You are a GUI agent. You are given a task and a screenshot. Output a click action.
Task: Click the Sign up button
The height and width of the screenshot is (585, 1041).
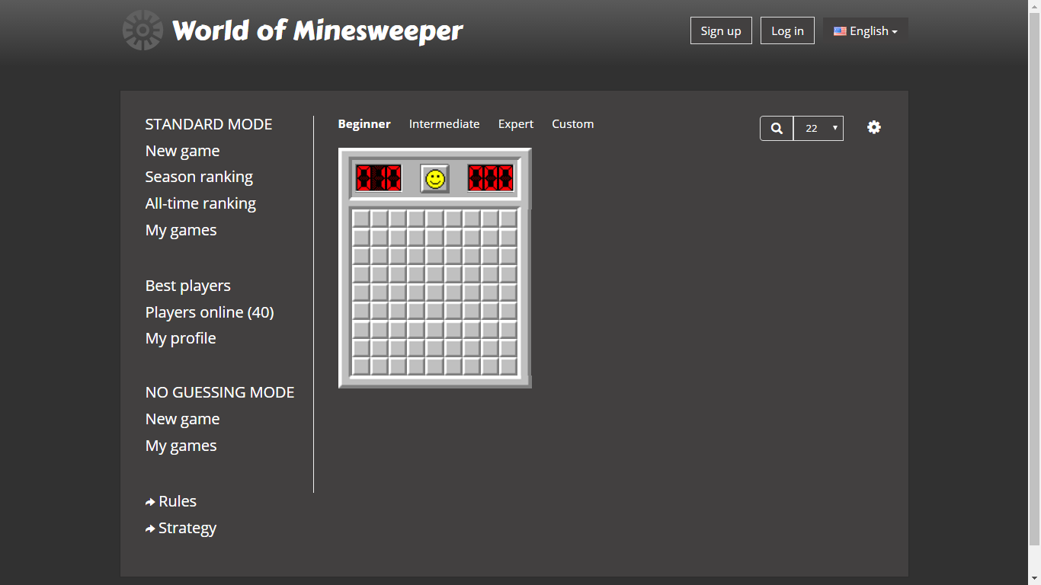720,30
